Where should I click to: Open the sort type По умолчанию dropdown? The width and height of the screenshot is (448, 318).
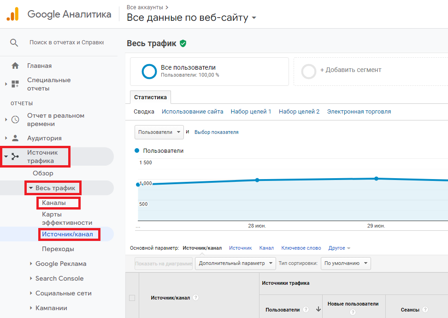[x=345, y=263]
